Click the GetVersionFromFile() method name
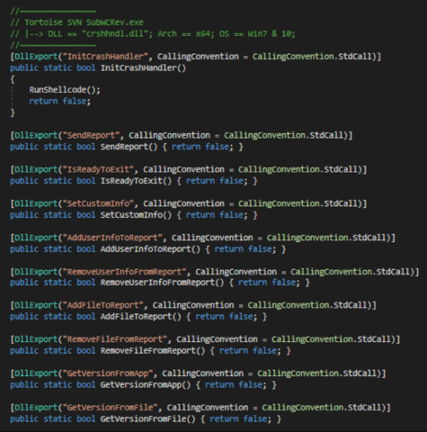This screenshot has width=427, height=432. (x=148, y=419)
